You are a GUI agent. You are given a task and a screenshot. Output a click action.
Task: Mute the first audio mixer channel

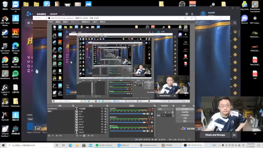point(148,114)
